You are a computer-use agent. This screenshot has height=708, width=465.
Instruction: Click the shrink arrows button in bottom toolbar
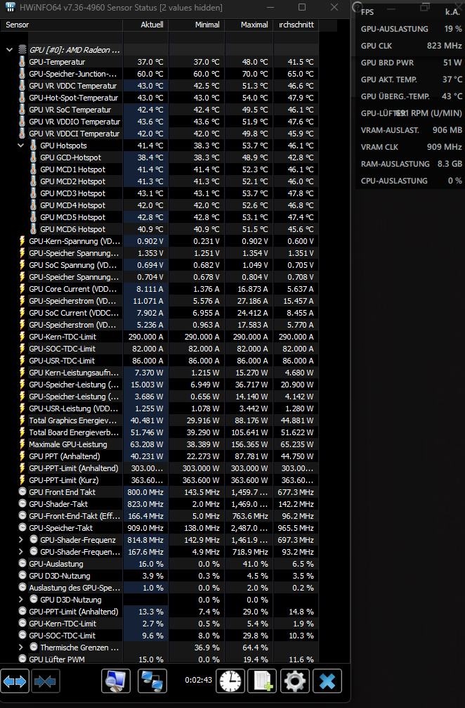45,681
